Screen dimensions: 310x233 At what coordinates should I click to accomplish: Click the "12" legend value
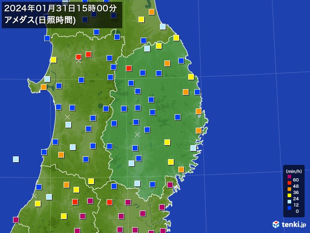click(x=296, y=205)
